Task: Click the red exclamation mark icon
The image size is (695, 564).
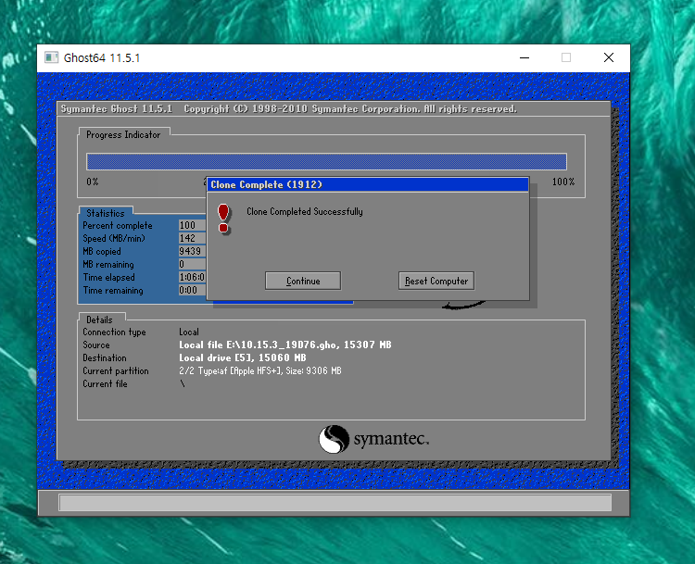Action: point(224,219)
